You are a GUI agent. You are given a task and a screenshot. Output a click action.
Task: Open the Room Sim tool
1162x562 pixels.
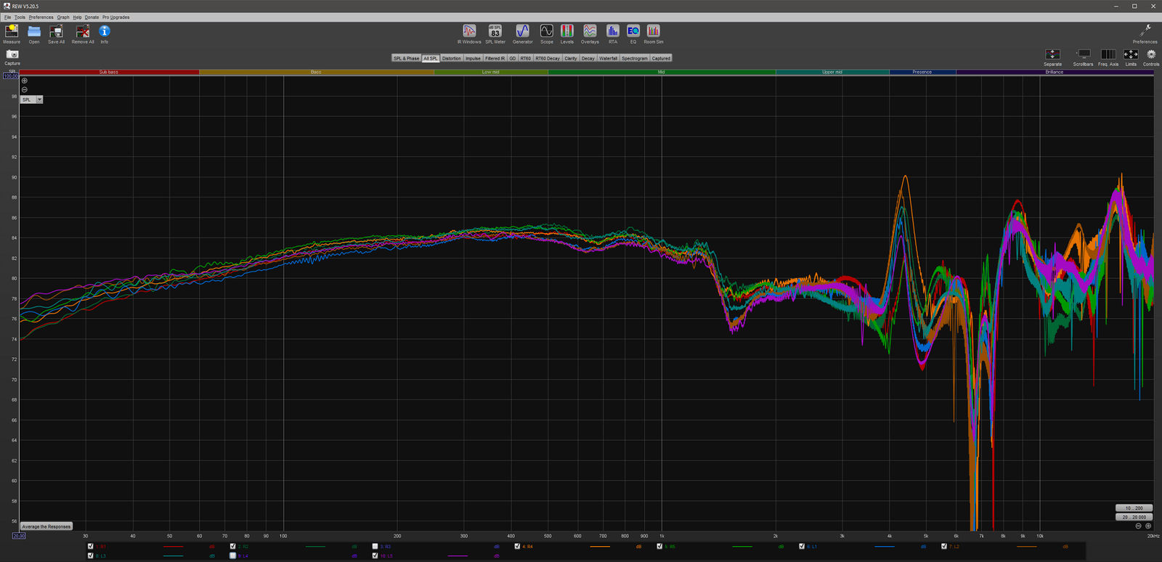point(654,31)
